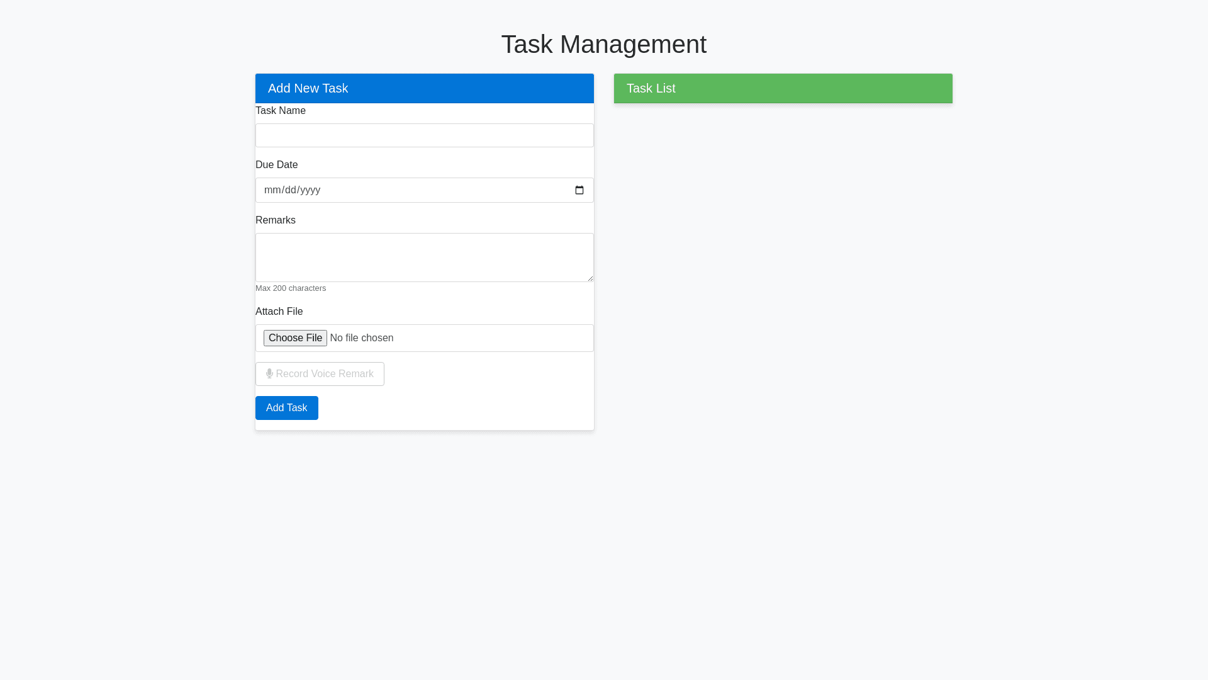The image size is (1208, 680).
Task: Click the 'Max 200 characters' hint text
Action: click(x=291, y=288)
